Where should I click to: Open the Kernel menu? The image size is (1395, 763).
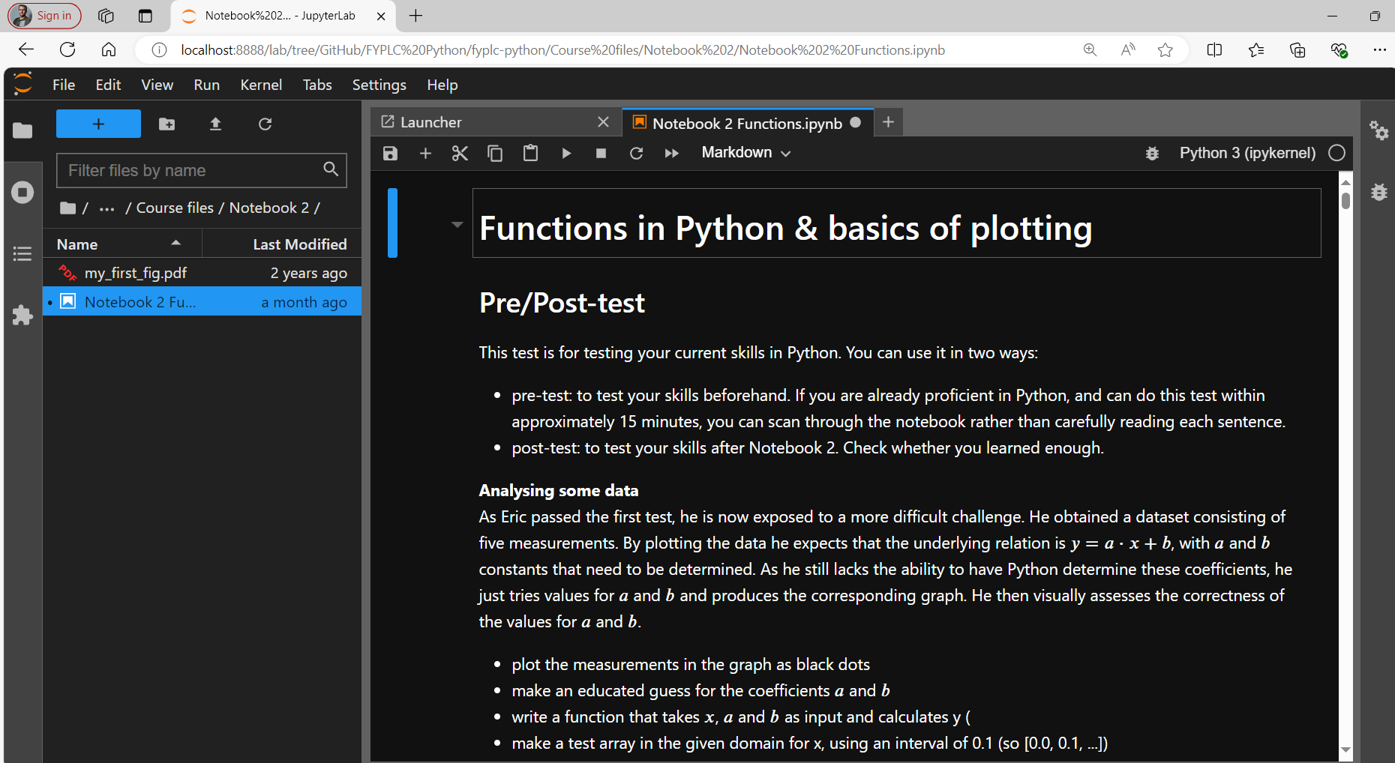[261, 85]
